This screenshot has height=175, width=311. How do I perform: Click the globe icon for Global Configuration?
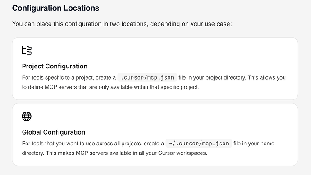27,116
